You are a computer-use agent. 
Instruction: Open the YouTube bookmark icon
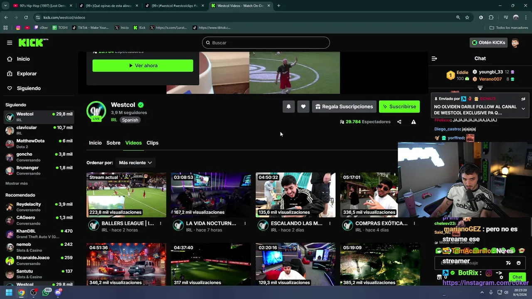click(x=27, y=28)
